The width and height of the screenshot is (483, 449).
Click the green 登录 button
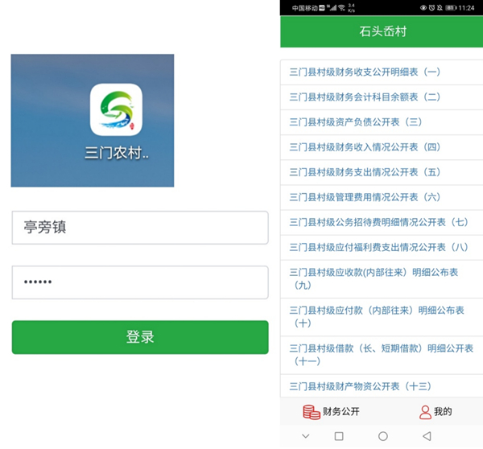(140, 337)
